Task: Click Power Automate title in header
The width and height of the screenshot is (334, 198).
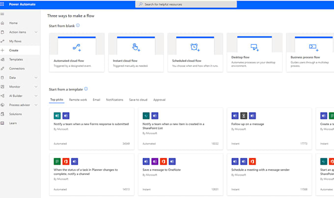Action: click(x=22, y=4)
